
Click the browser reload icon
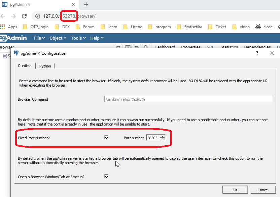coord(24,16)
